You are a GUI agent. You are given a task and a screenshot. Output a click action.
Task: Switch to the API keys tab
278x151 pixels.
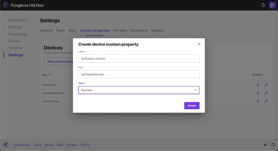120,30
